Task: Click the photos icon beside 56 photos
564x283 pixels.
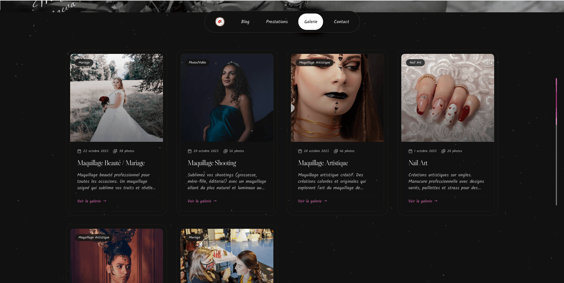Action: pyautogui.click(x=225, y=151)
